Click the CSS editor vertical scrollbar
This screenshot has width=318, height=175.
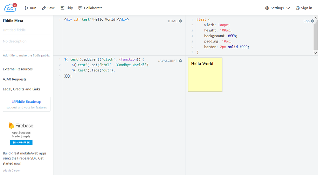click(315, 35)
